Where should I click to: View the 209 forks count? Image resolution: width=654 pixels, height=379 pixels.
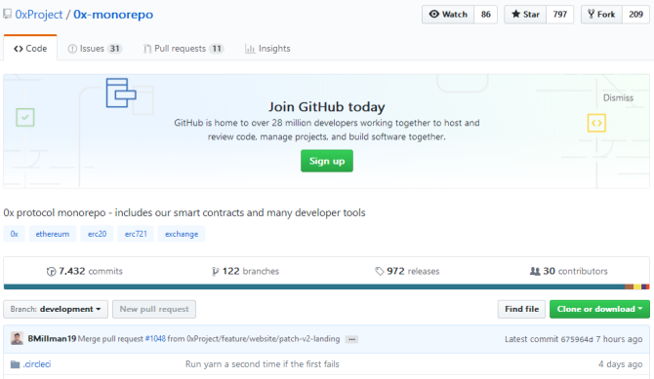tap(635, 15)
